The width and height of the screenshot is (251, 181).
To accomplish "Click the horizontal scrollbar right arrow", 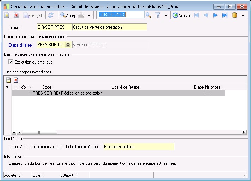I will 244,132.
